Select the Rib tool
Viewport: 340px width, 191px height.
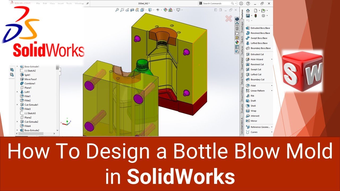point(250,96)
